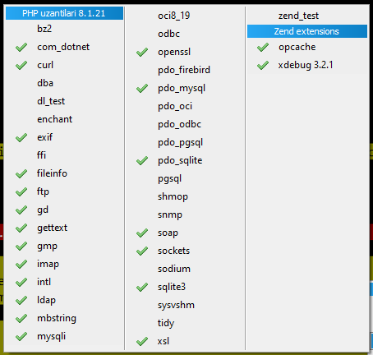Click checkmark icon next to opcache
Image resolution: width=373 pixels, height=355 pixels.
pyautogui.click(x=263, y=47)
